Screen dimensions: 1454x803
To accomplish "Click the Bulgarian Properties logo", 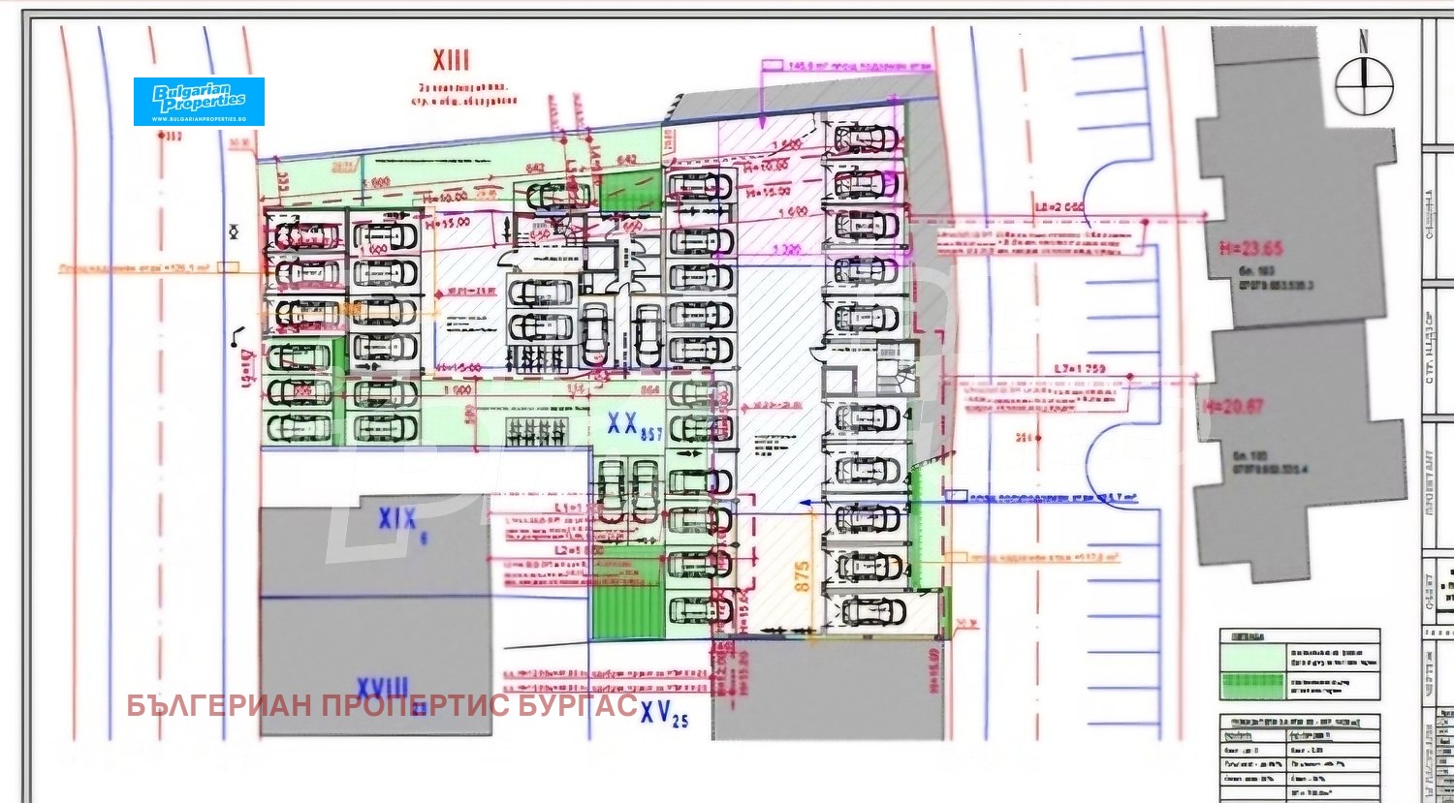I will pyautogui.click(x=199, y=102).
